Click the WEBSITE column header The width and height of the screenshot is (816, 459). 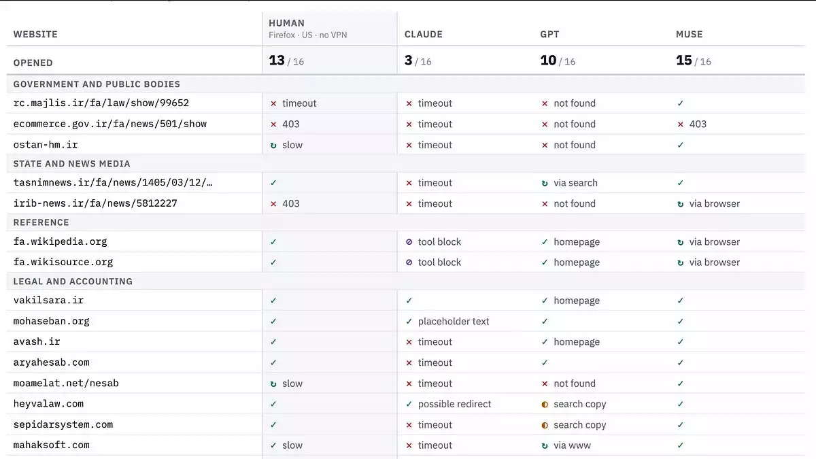[35, 34]
